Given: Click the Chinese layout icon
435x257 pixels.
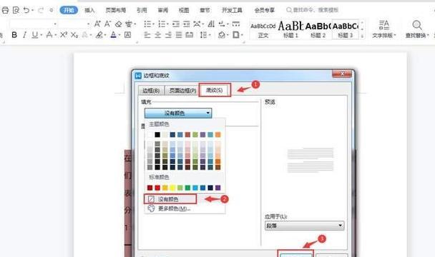Looking at the screenshot, I should pyautogui.click(x=197, y=24).
